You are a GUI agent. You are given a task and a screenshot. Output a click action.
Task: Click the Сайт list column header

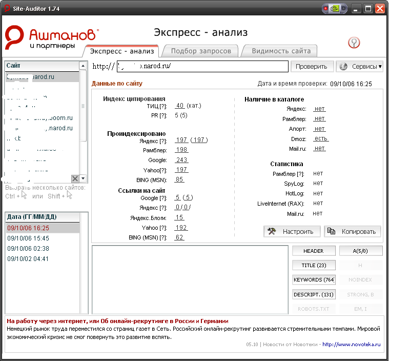(x=42, y=66)
